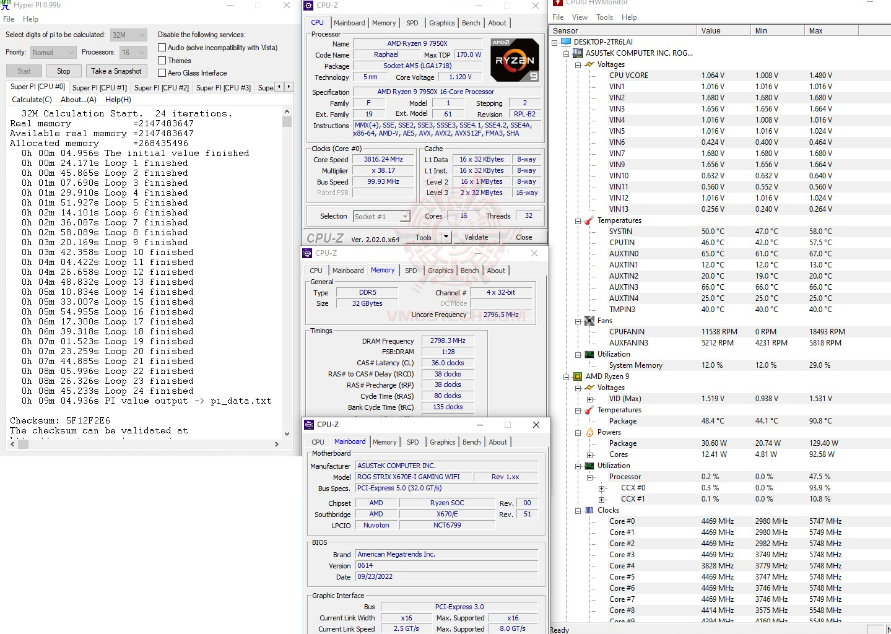Collapse the AMD Ryzen 9 tree node

(x=566, y=377)
